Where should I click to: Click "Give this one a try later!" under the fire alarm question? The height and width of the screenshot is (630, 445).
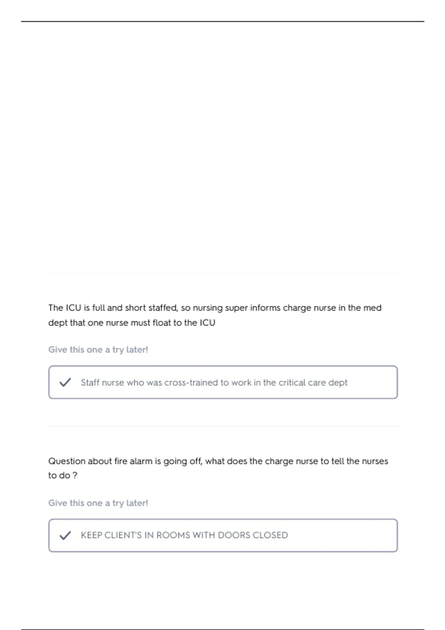tap(98, 503)
